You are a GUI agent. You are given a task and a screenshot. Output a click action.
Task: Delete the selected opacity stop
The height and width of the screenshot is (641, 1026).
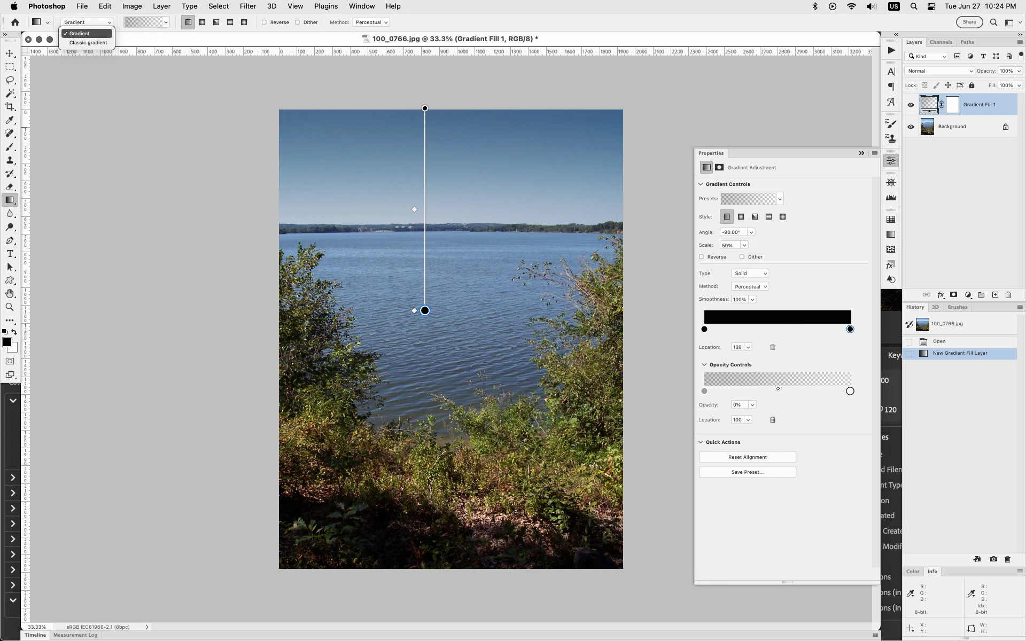(x=772, y=420)
